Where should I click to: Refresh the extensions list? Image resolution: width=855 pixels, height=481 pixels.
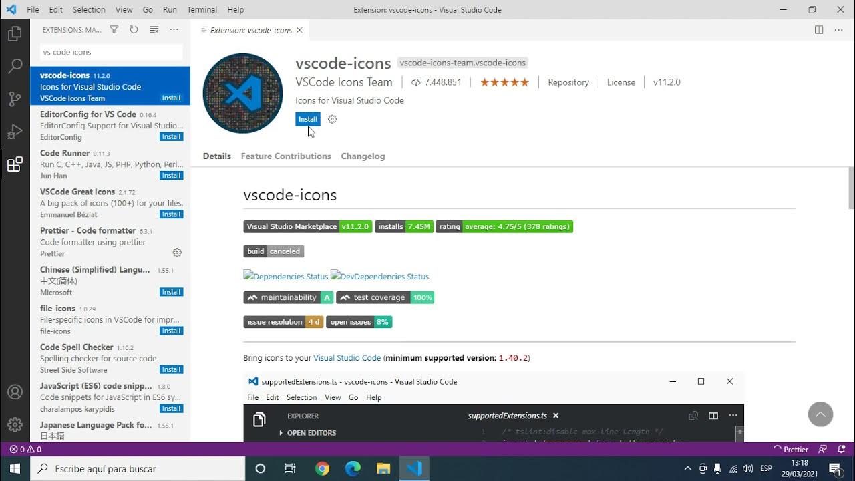click(134, 30)
